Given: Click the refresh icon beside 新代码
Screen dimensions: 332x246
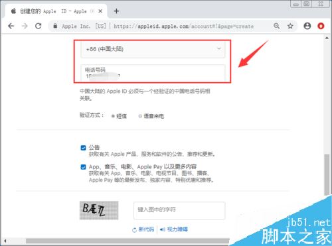Looking at the screenshot, I should pyautogui.click(x=134, y=230).
